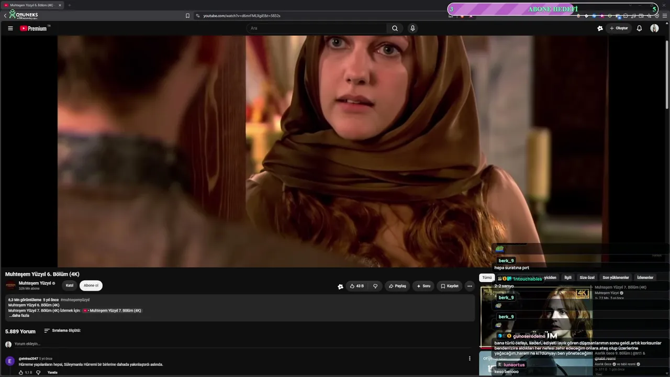The width and height of the screenshot is (670, 377).
Task: Click the '5.889 Yorum' comment count
Action: (x=20, y=331)
